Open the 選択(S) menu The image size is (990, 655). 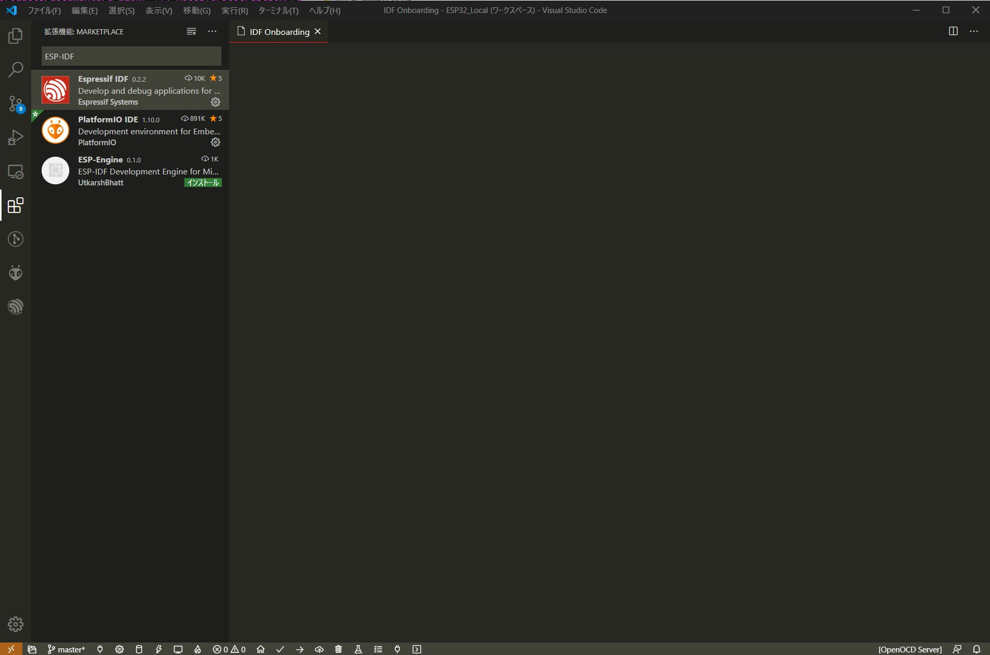(x=121, y=10)
